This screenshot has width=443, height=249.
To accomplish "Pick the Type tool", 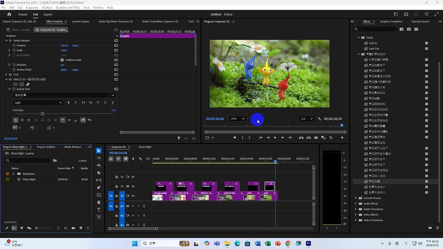I will pyautogui.click(x=99, y=210).
